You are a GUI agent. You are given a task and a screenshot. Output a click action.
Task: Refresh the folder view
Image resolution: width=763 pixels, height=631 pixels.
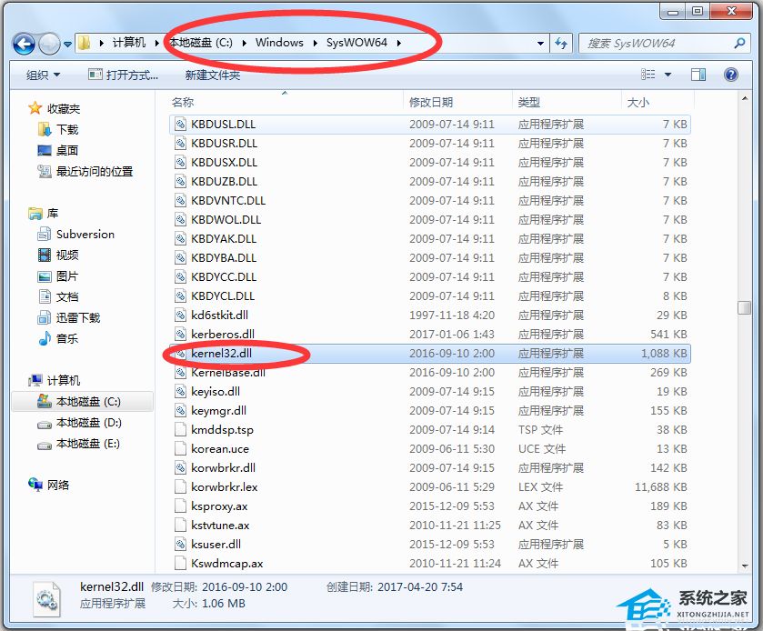click(561, 44)
